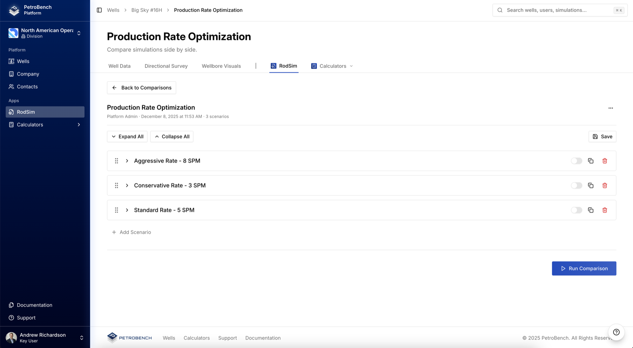Go to Big Sky #16H breadcrumb
The width and height of the screenshot is (633, 348).
147,10
